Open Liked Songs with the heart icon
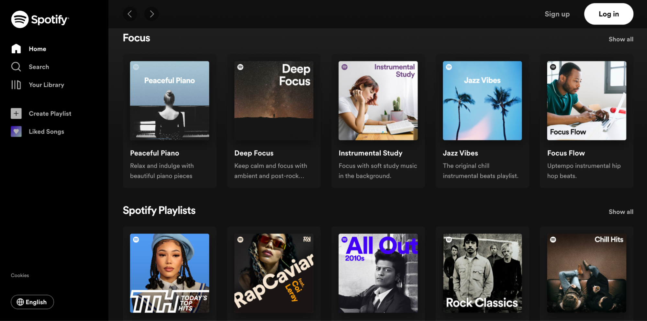647x321 pixels. [x=16, y=131]
